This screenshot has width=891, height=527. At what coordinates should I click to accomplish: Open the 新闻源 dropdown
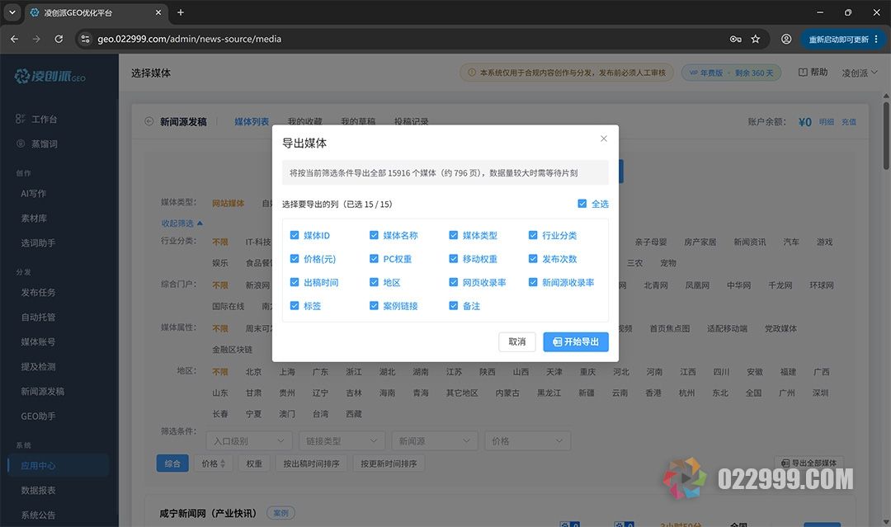435,441
